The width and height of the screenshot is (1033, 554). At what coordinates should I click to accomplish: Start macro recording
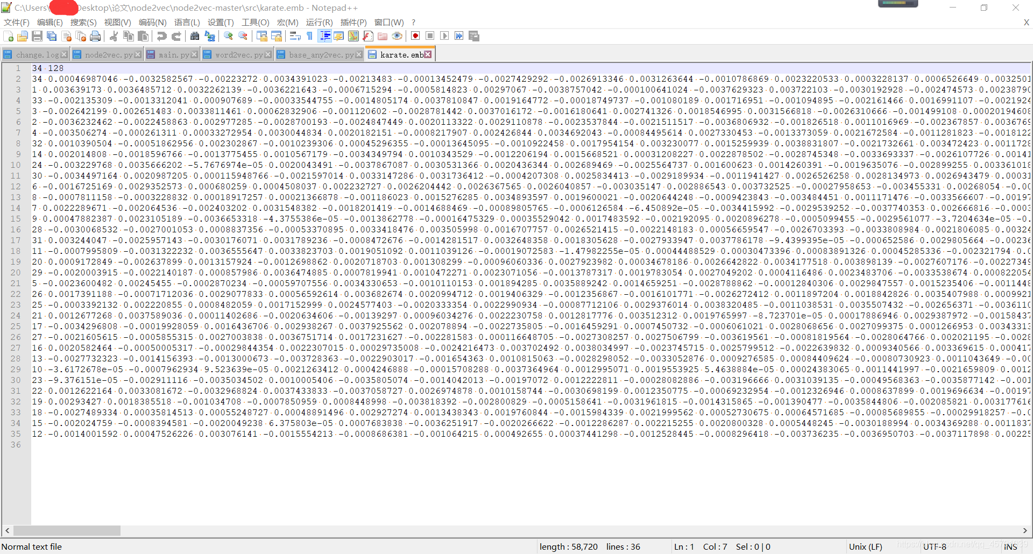415,36
